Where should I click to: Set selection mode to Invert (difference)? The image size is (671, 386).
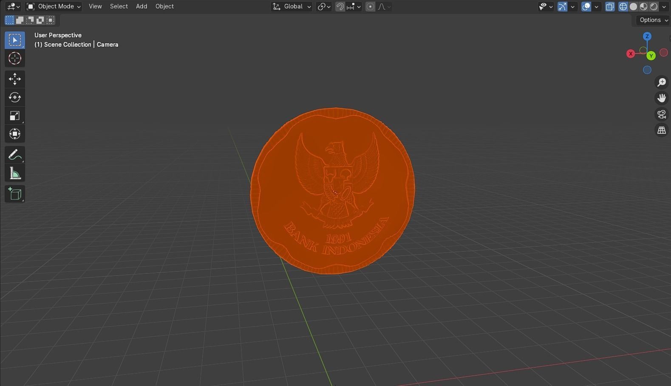(x=40, y=20)
